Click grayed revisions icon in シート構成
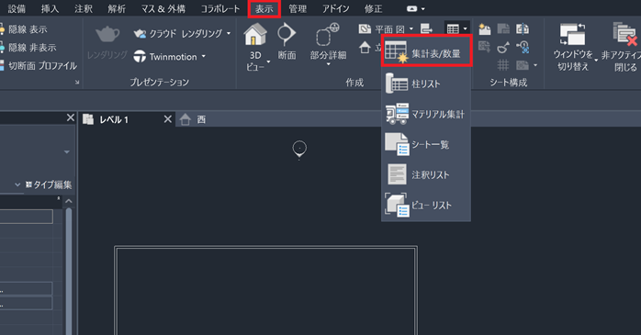641x335 pixels. [485, 47]
